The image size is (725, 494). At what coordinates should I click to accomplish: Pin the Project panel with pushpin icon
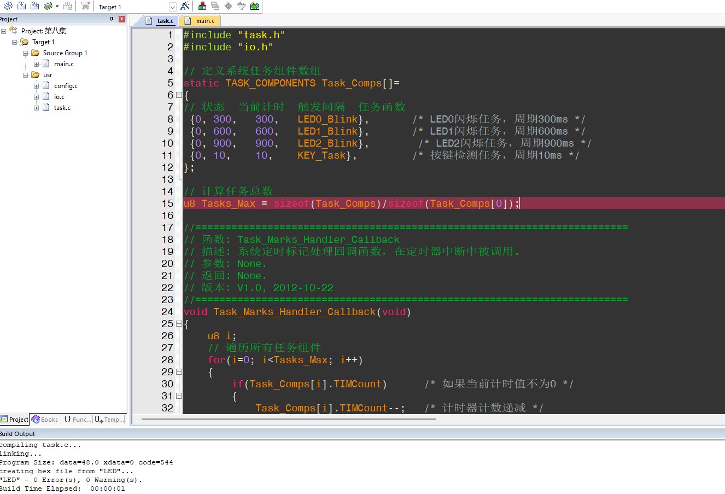(112, 19)
